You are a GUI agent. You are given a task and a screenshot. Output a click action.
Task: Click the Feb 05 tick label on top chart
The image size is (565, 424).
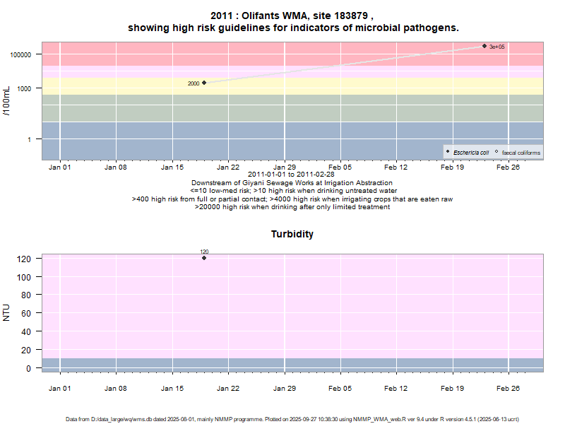pyautogui.click(x=340, y=167)
